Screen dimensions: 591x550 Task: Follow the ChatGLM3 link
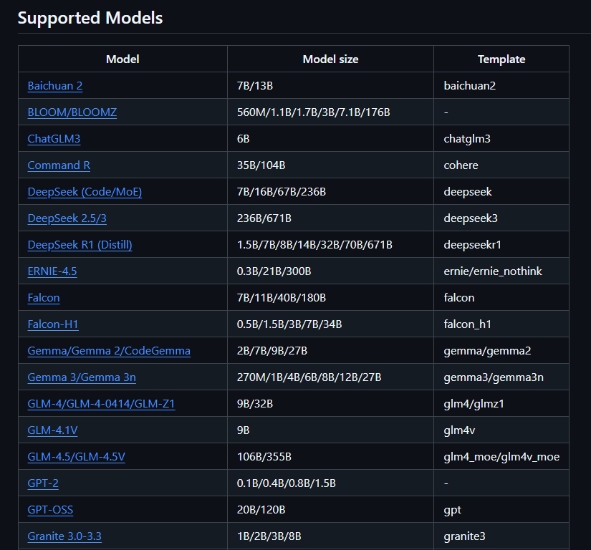point(54,139)
